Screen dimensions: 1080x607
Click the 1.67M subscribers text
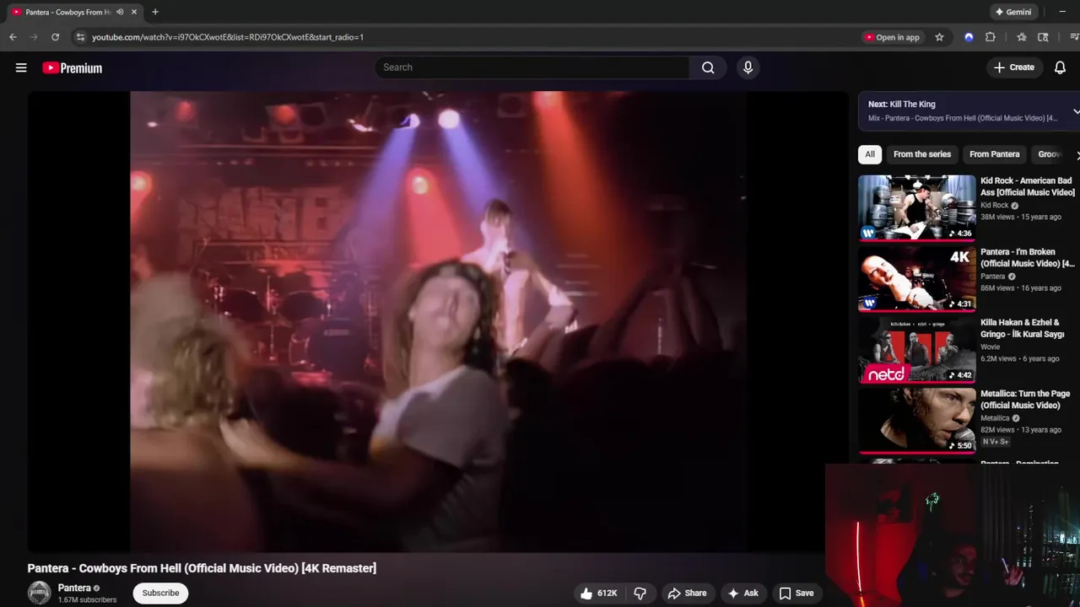[87, 600]
